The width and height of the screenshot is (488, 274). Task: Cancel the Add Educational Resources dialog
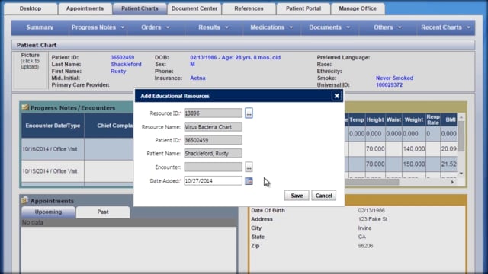point(323,196)
